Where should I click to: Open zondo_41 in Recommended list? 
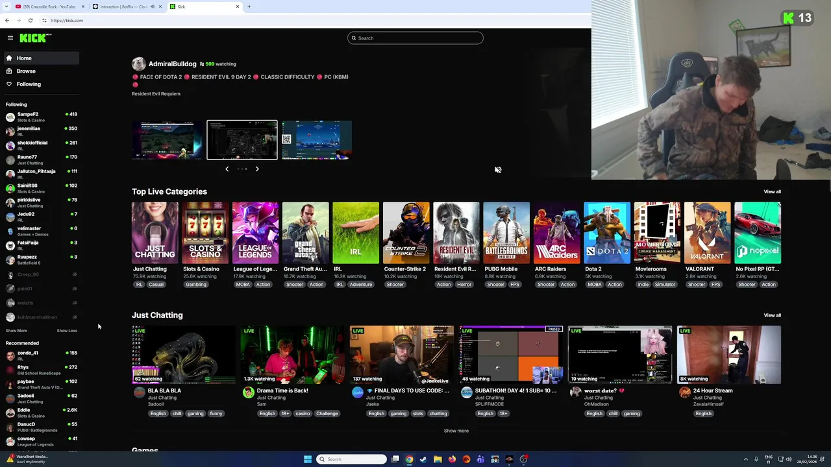tap(40, 355)
